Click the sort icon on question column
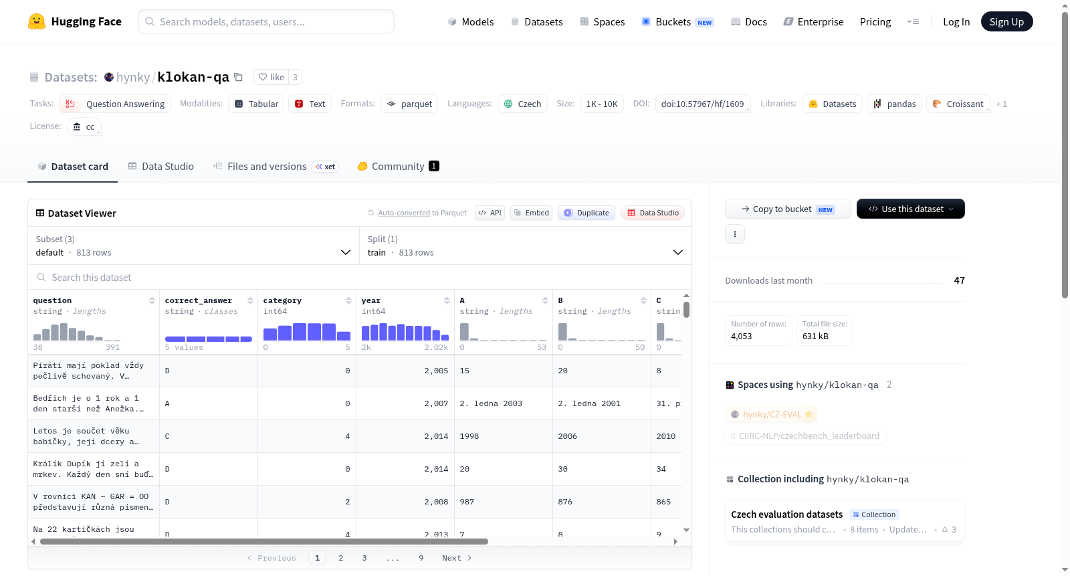Screen dimensions: 1070x576 pos(152,300)
